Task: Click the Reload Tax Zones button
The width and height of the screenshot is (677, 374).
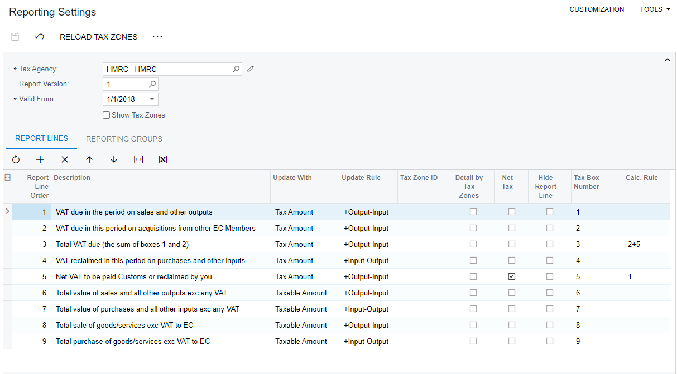Action: point(98,37)
